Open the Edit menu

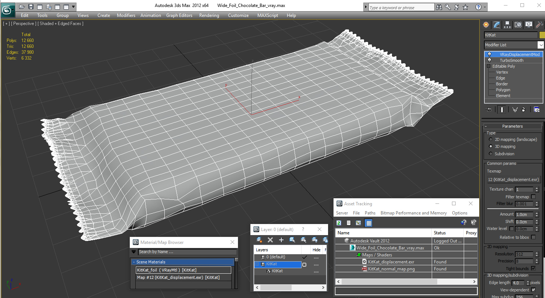point(25,15)
